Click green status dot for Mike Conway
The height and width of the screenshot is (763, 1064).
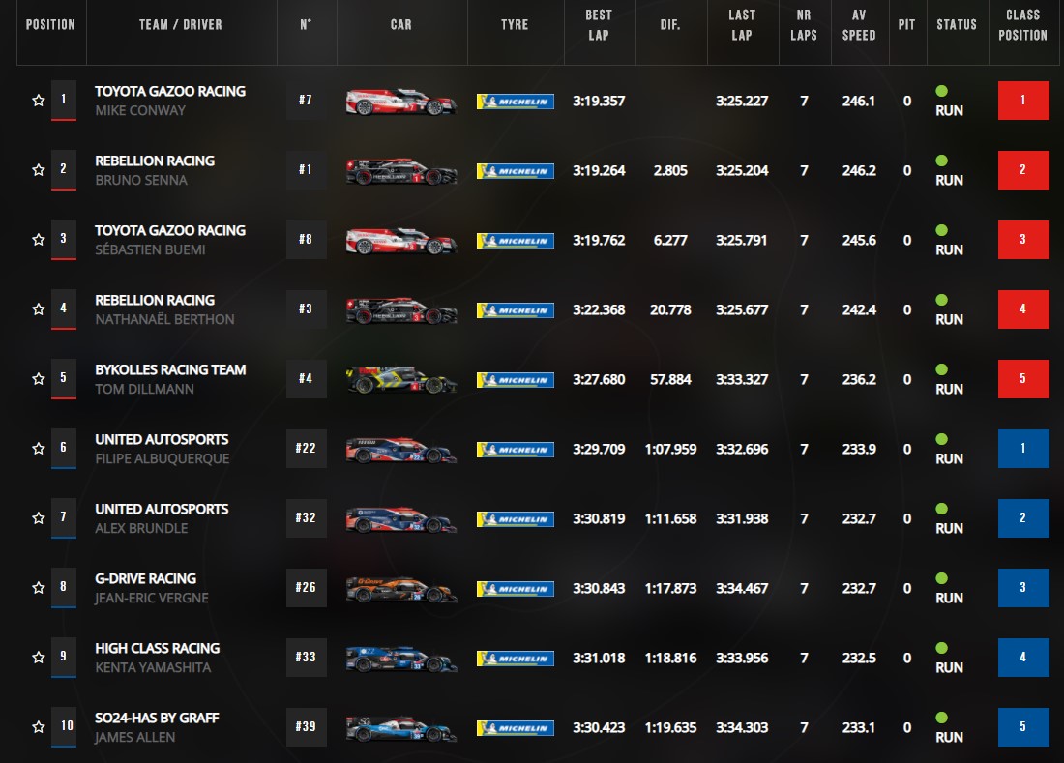coord(941,91)
